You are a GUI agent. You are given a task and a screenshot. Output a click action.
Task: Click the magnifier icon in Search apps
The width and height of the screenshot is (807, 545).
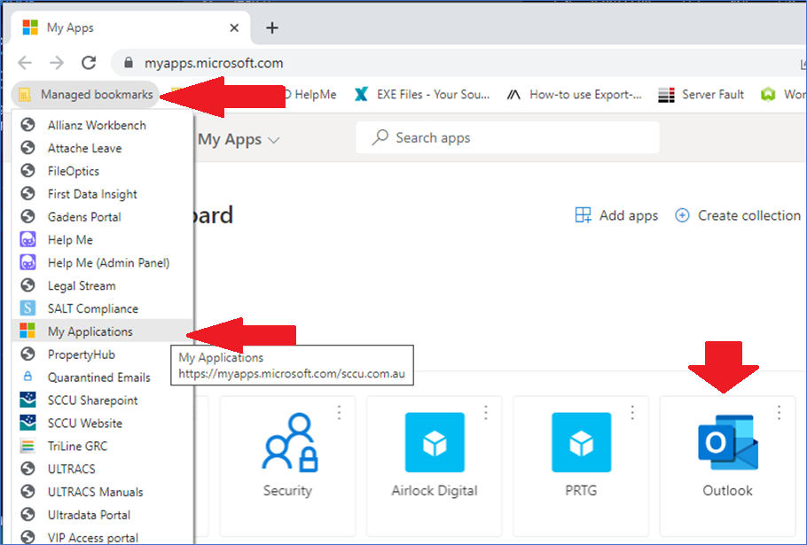[x=380, y=137]
